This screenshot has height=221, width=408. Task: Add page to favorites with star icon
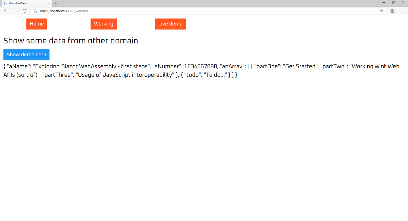click(x=382, y=11)
